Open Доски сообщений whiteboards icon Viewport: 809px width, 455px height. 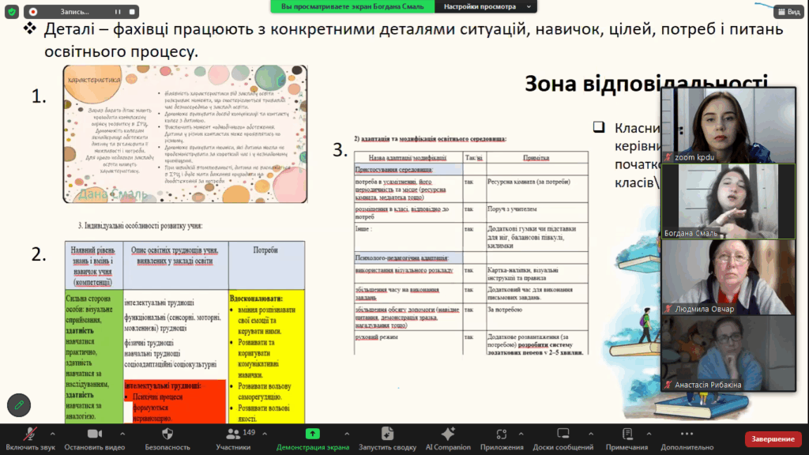click(x=563, y=434)
